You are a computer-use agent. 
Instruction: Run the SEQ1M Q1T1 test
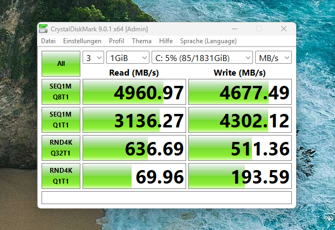coord(61,120)
